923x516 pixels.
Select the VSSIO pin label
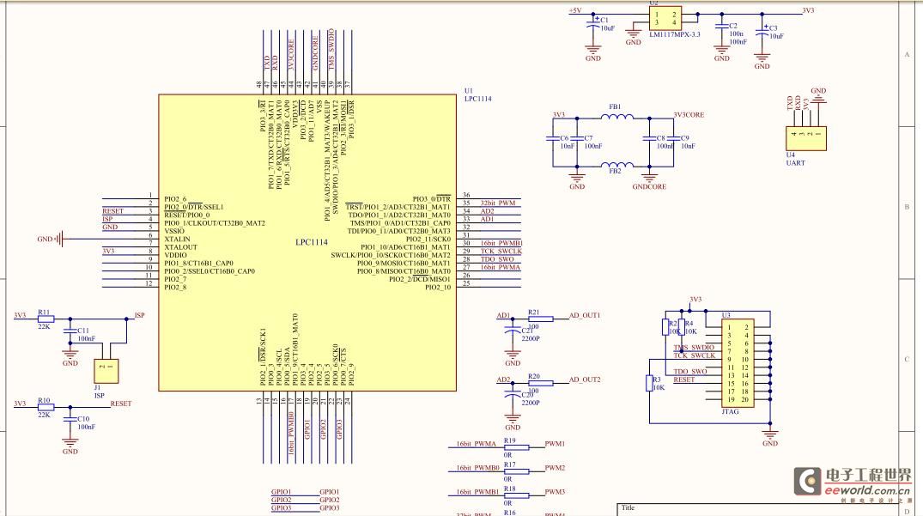point(174,231)
